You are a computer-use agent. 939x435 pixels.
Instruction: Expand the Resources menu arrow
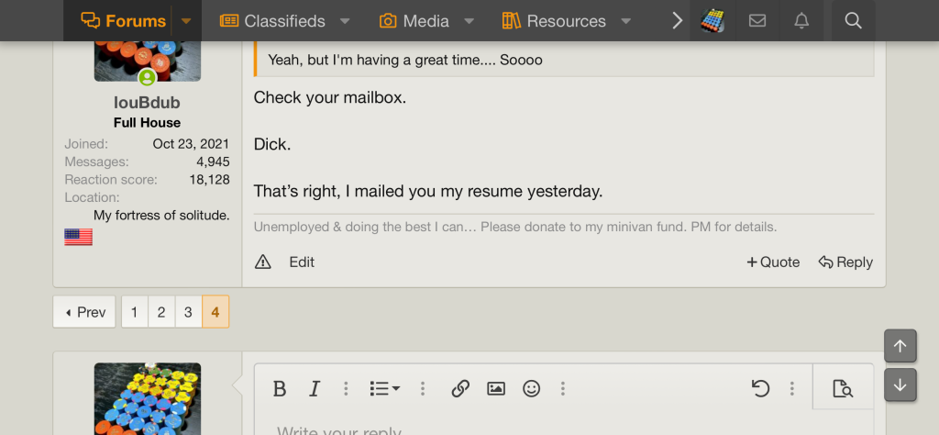click(x=626, y=21)
